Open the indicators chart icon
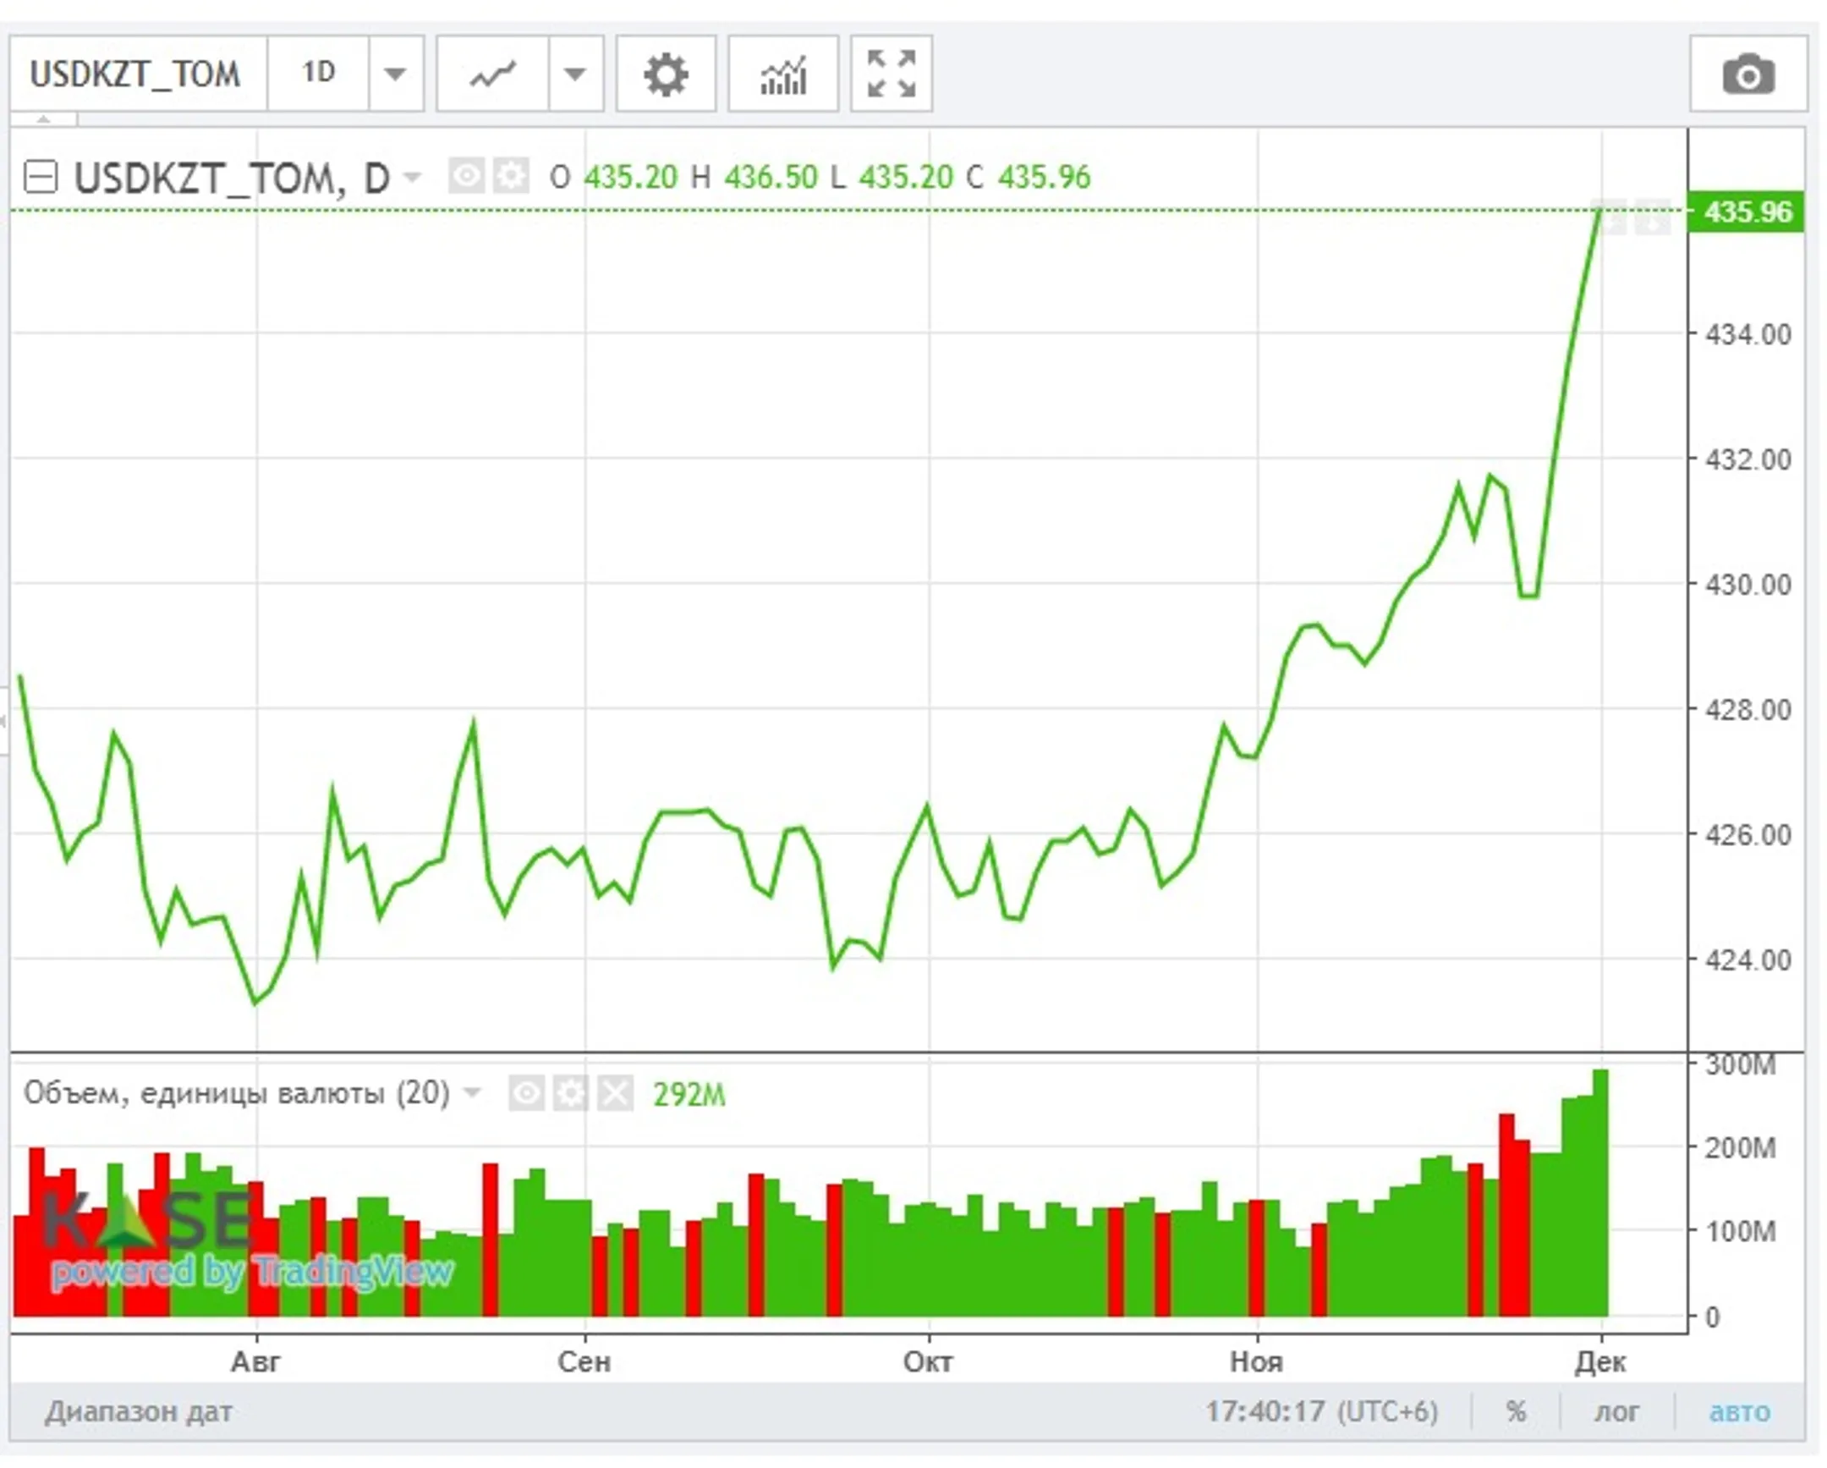Viewport: 1827px width, 1468px height. (783, 74)
